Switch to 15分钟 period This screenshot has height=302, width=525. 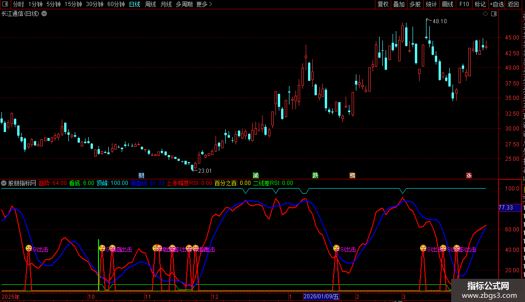(x=73, y=4)
